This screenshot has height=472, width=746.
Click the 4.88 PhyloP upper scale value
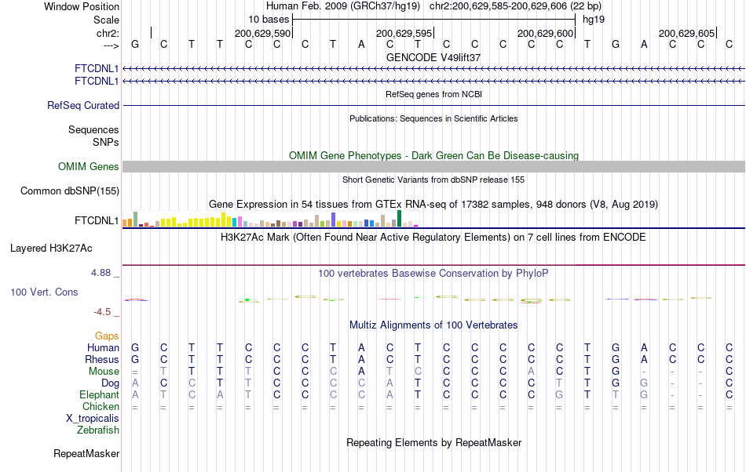(x=101, y=273)
